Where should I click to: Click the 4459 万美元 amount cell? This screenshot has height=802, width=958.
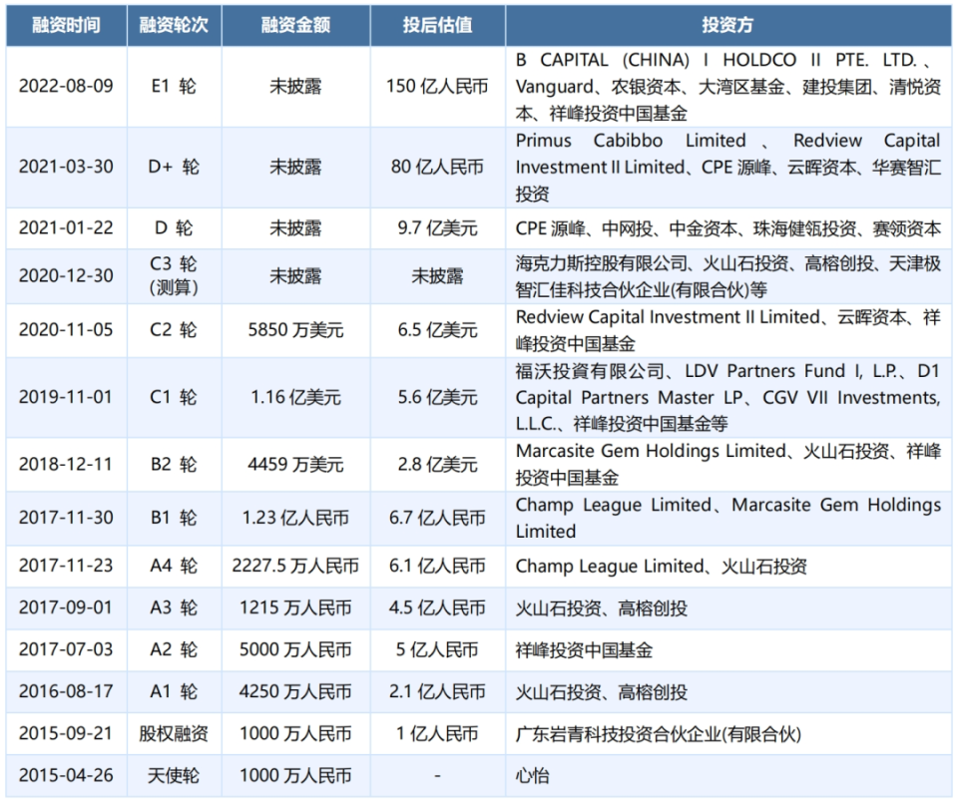pos(295,465)
